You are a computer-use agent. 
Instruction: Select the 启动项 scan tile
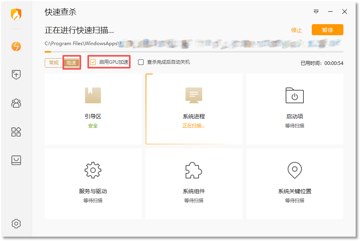point(295,109)
